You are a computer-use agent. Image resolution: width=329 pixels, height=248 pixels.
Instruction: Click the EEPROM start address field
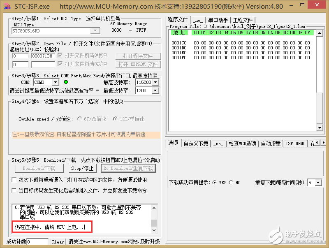coord(20,64)
